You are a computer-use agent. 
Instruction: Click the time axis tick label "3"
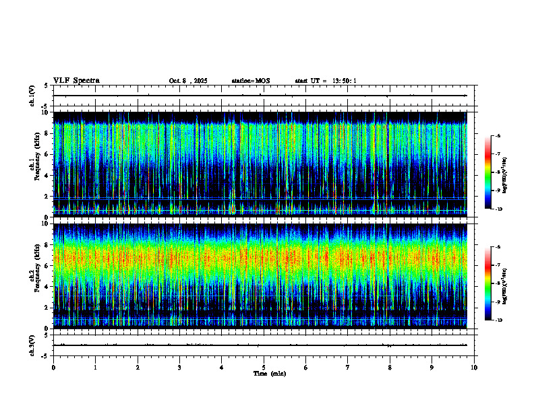tap(179, 368)
